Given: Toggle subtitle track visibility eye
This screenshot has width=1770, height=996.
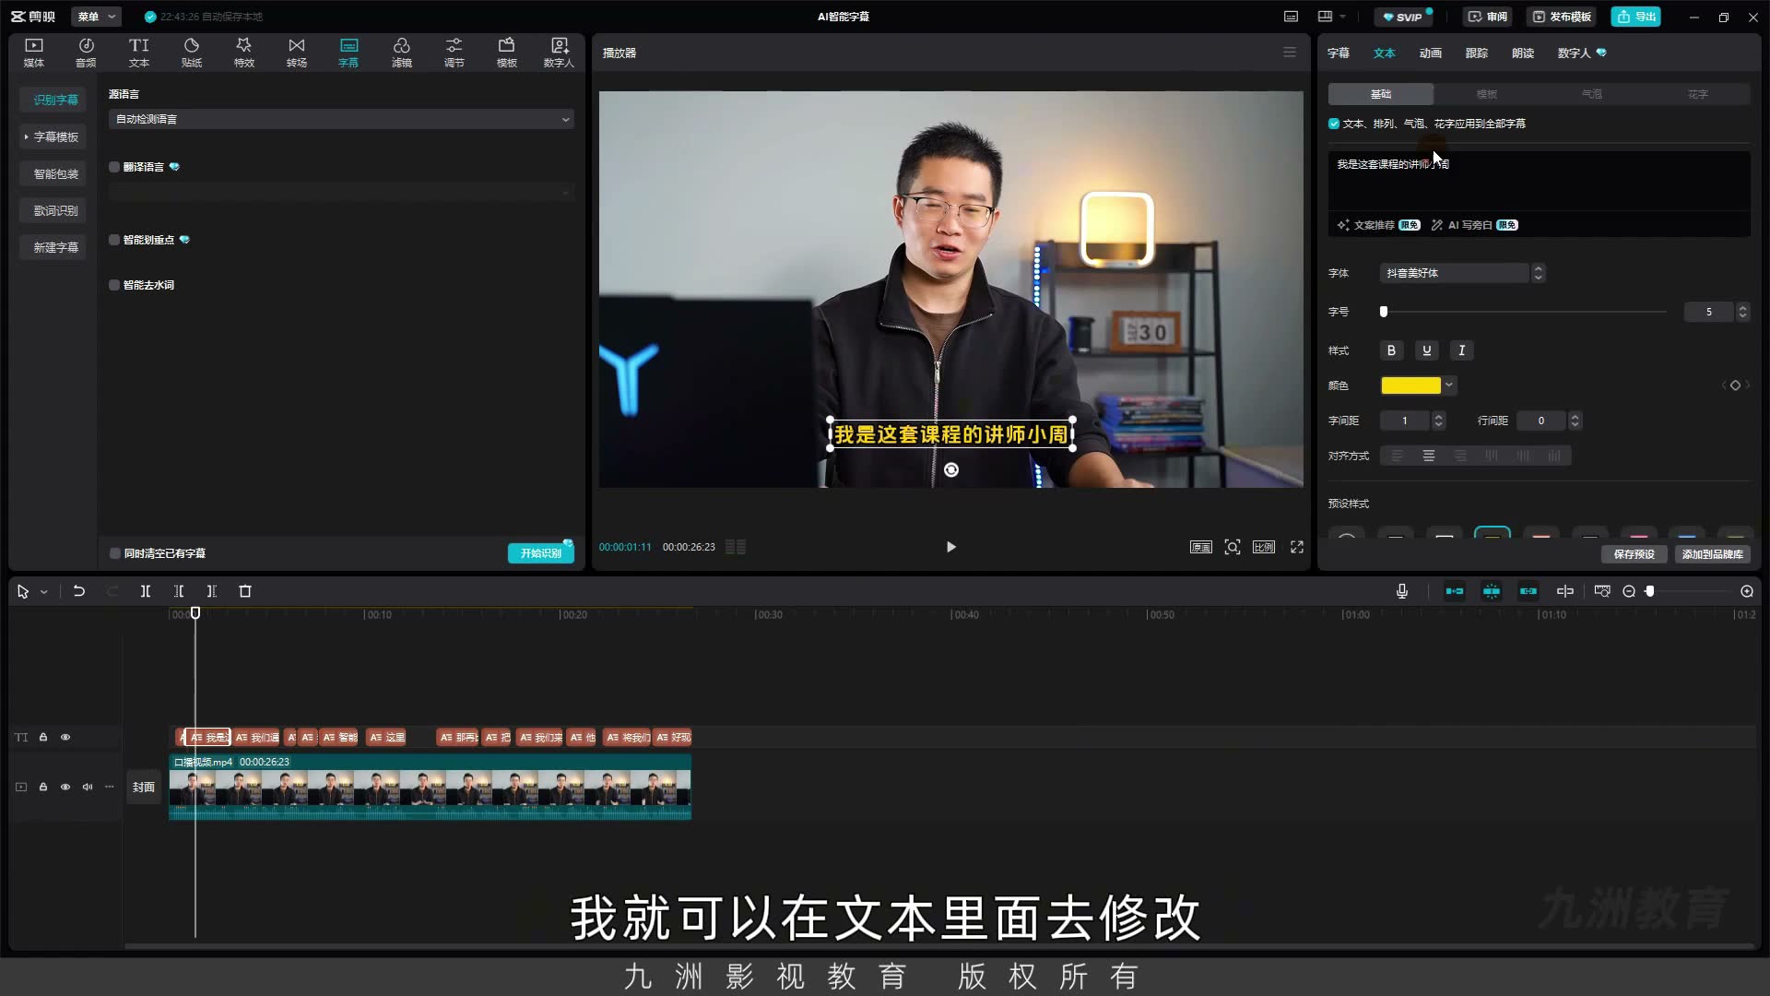Looking at the screenshot, I should click(65, 737).
